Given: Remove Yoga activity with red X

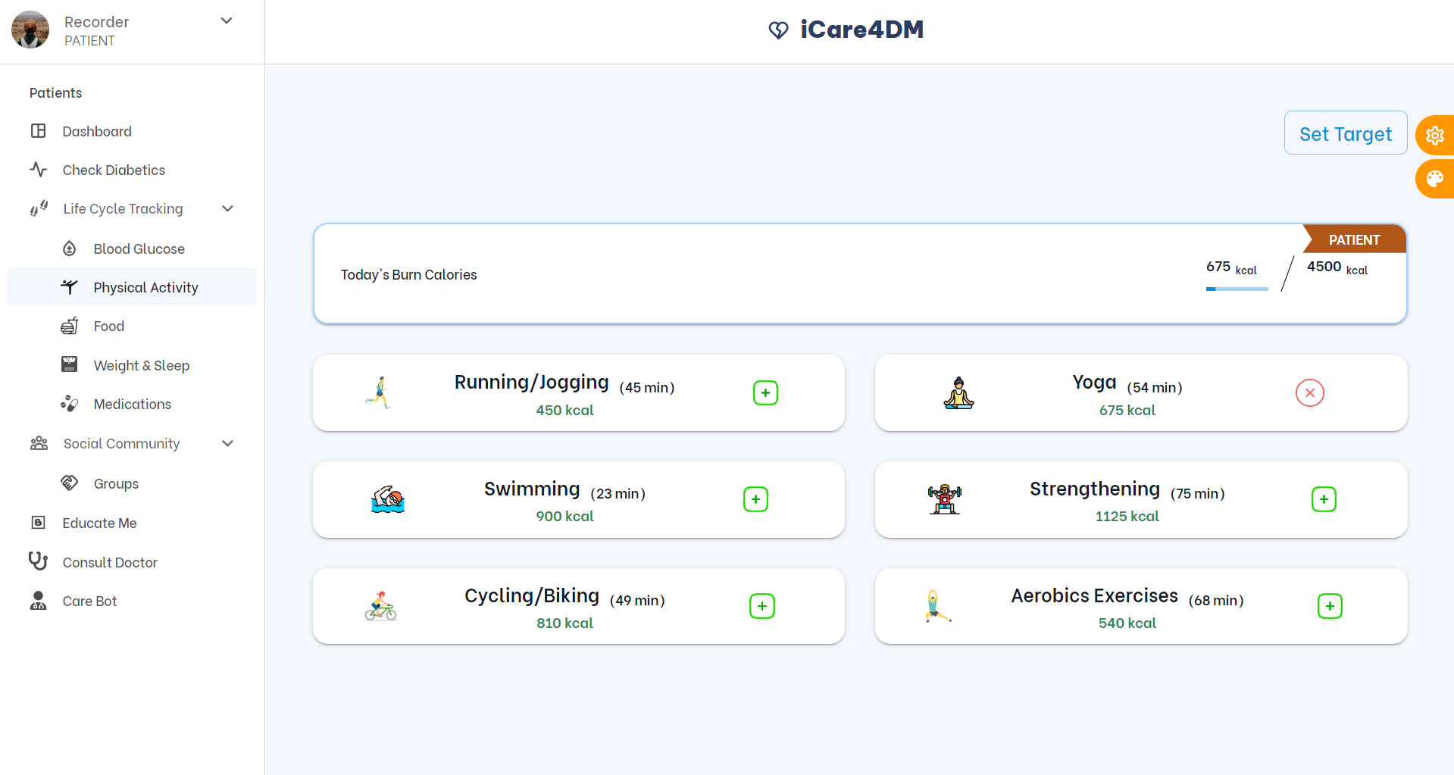Looking at the screenshot, I should click(1309, 392).
